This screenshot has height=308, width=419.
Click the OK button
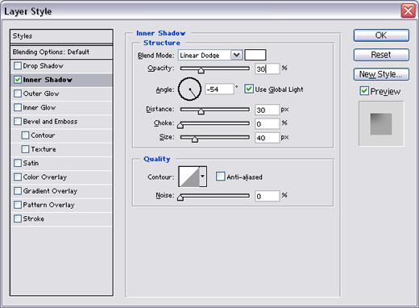click(381, 35)
